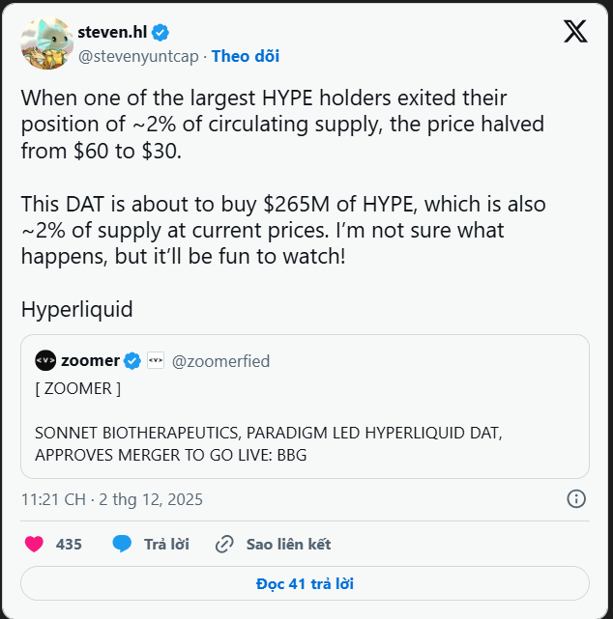Click the 435 likes count

pos(69,544)
